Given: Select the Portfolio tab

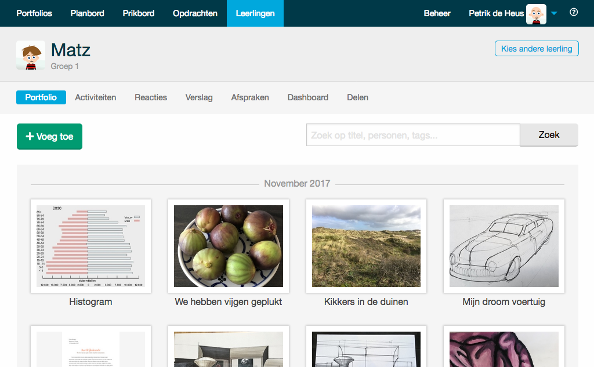Looking at the screenshot, I should click(x=41, y=97).
